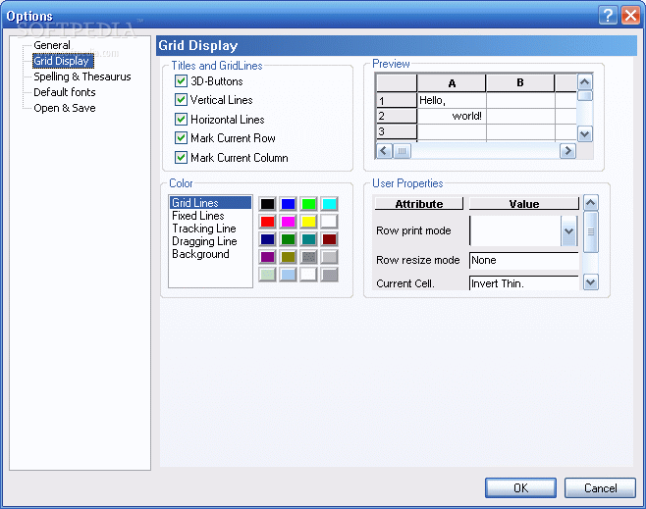Pick the dark red maroon swatch
The width and height of the screenshot is (646, 509).
click(x=329, y=239)
